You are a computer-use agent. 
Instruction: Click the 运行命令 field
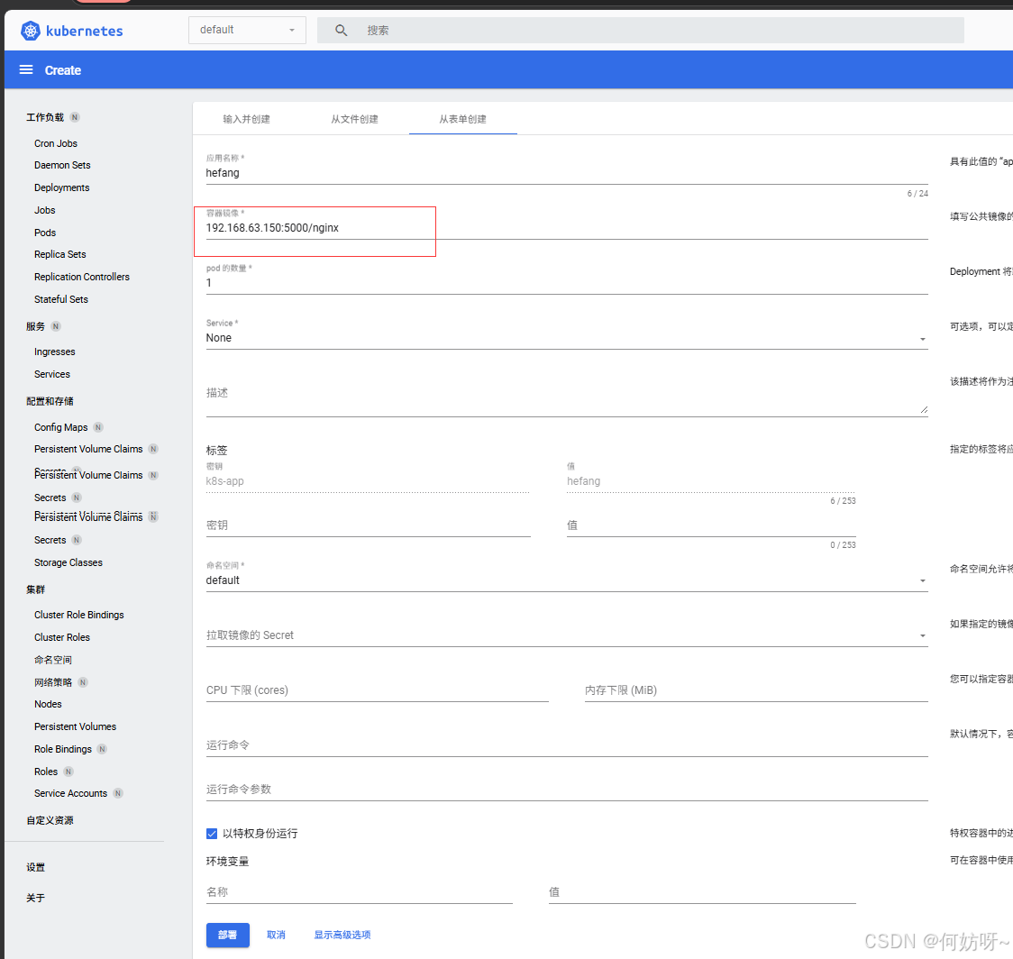point(567,745)
